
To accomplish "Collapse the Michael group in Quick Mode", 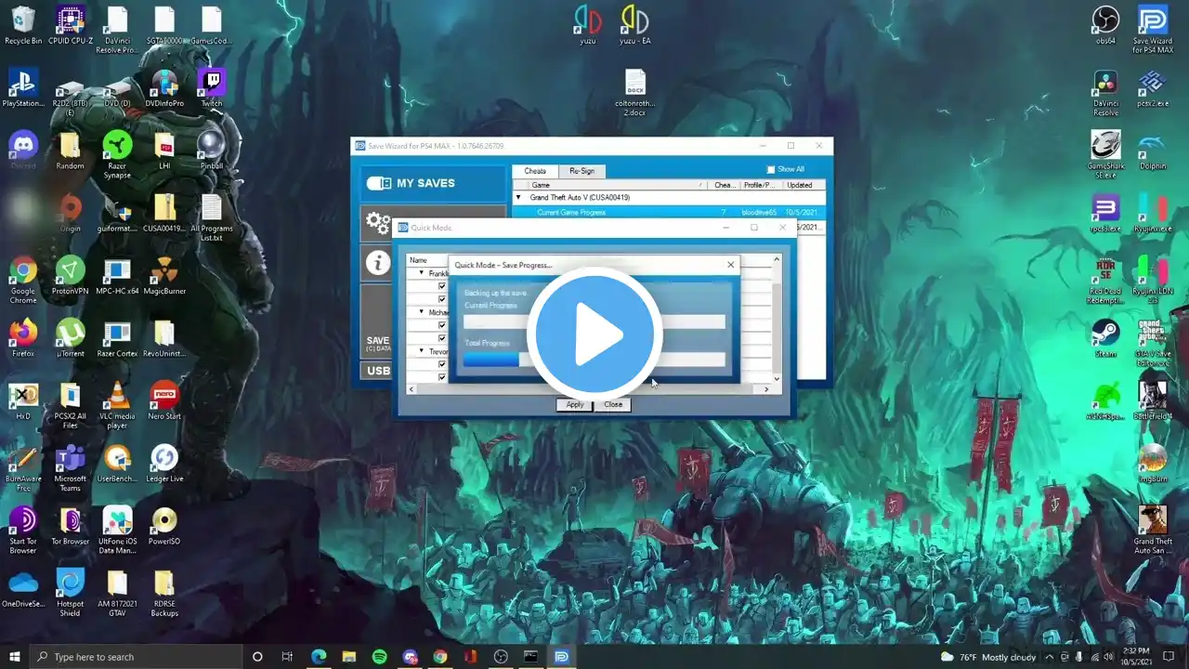I will coord(422,313).
